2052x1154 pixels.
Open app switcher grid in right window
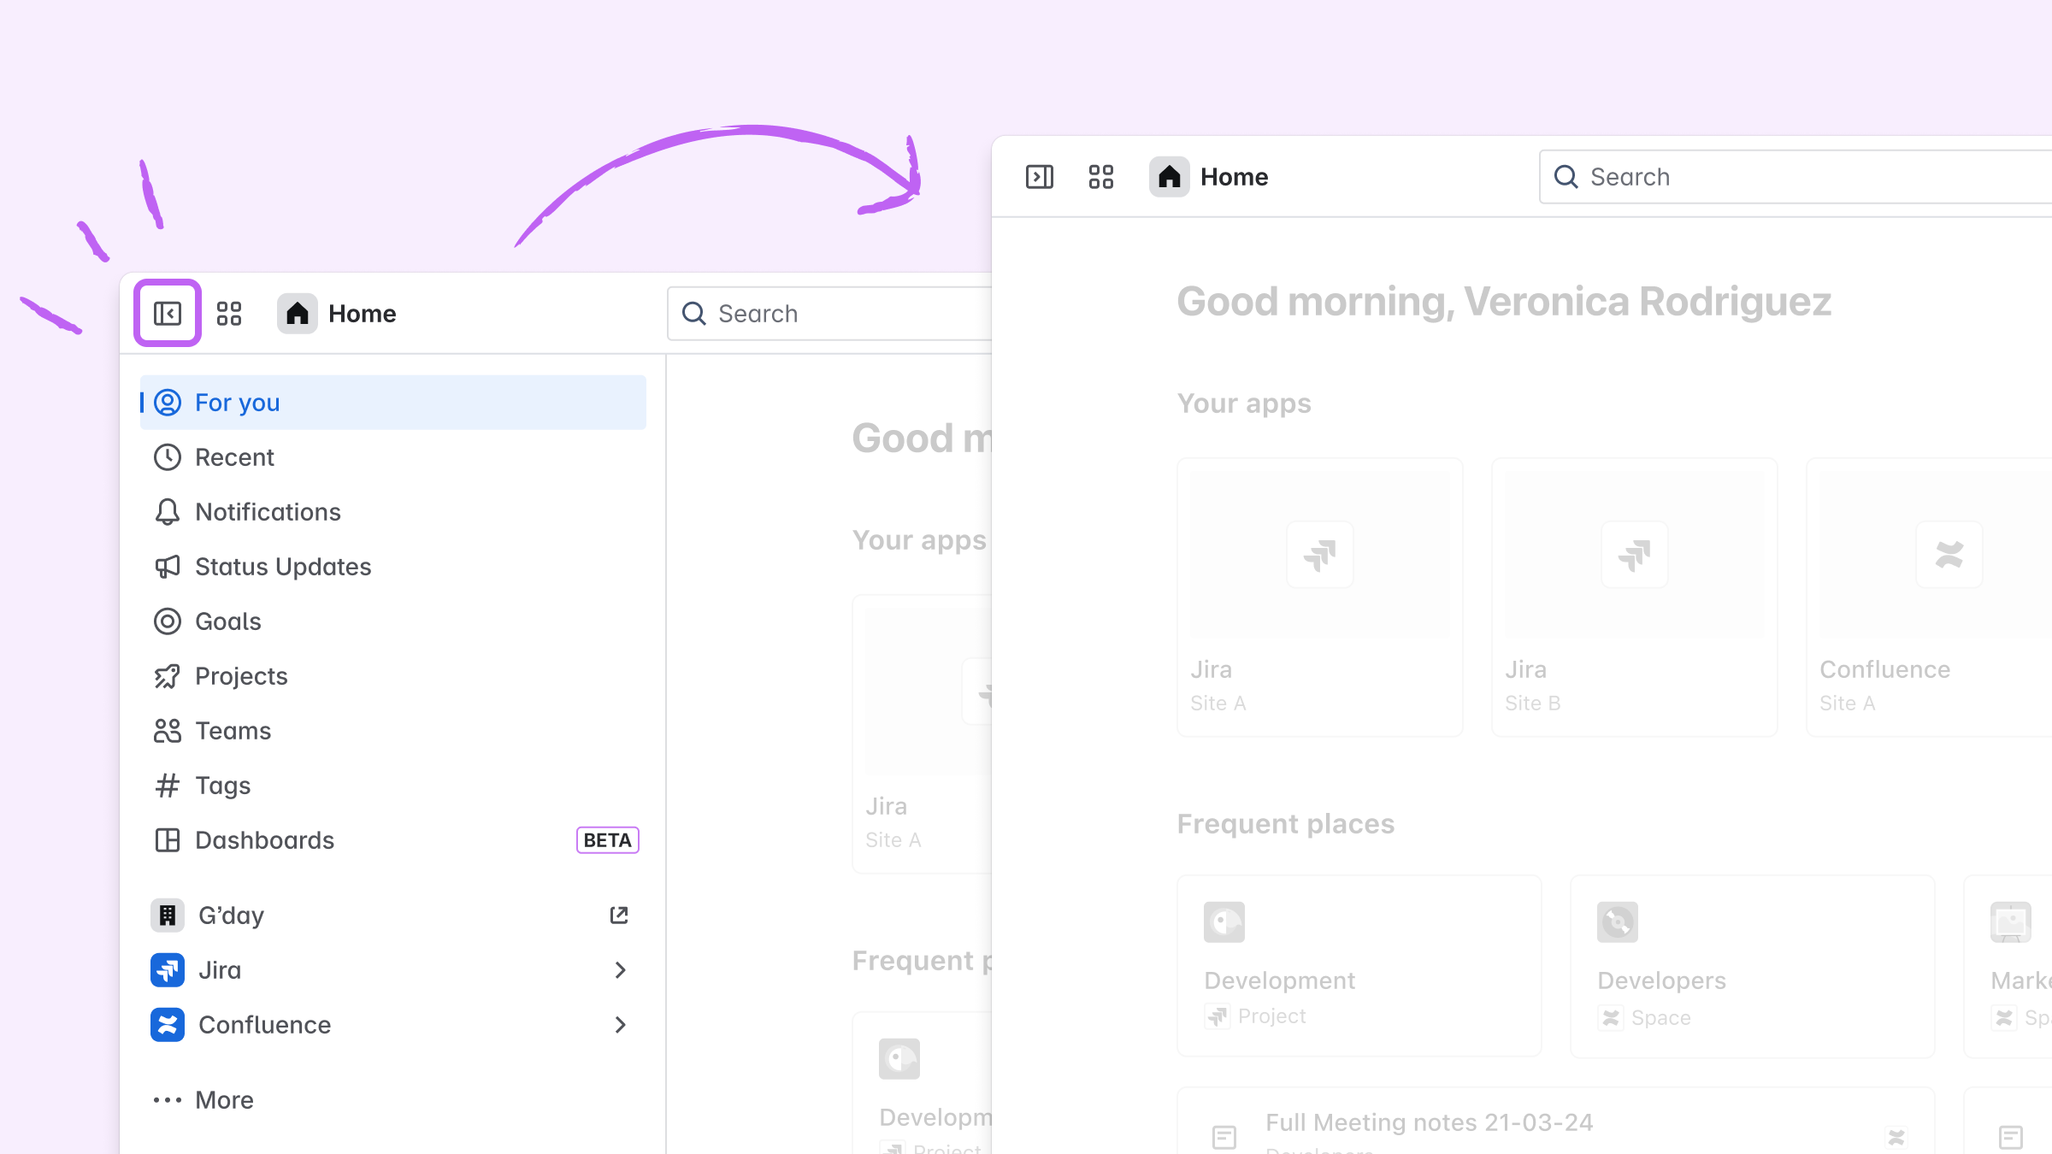point(1101,177)
